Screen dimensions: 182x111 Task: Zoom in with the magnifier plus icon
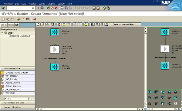97,24
